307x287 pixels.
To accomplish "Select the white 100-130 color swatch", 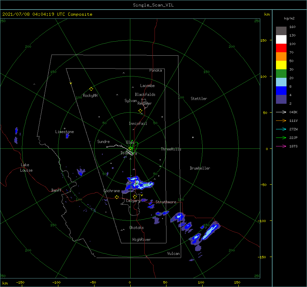I will point(281,39).
